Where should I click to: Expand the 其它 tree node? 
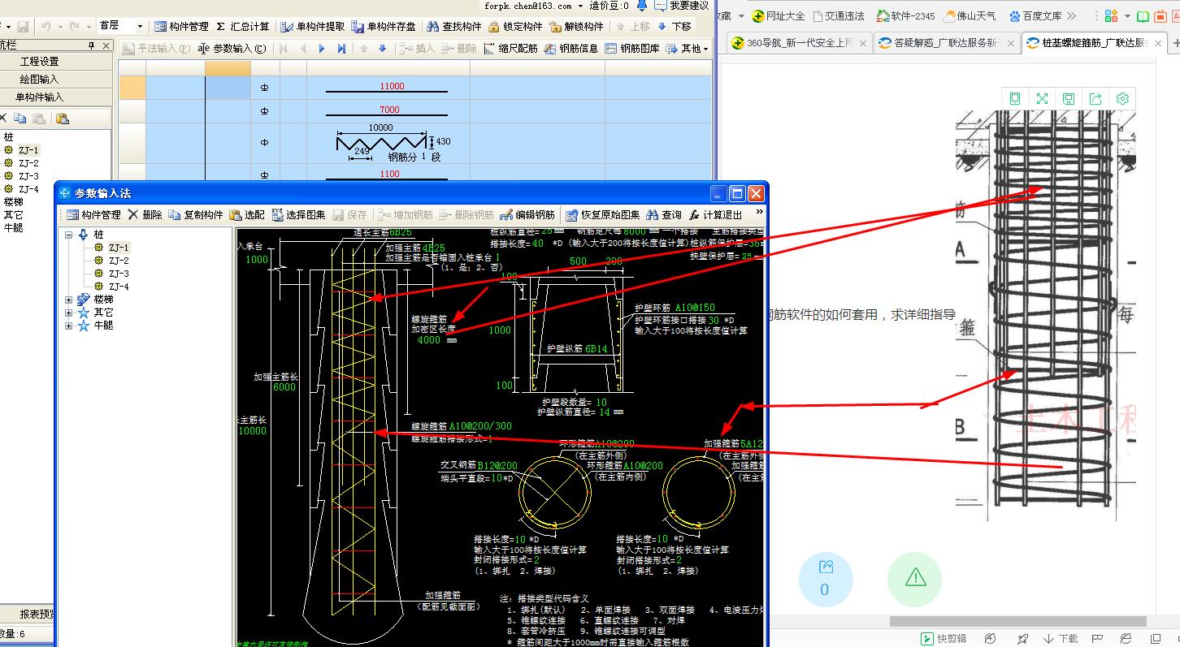click(x=69, y=313)
